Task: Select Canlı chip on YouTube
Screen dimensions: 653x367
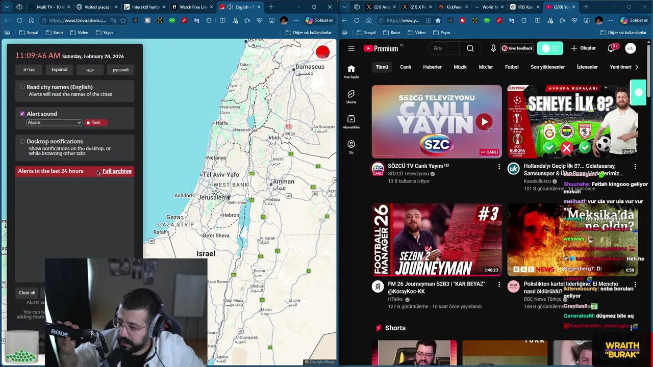Action: (x=406, y=67)
